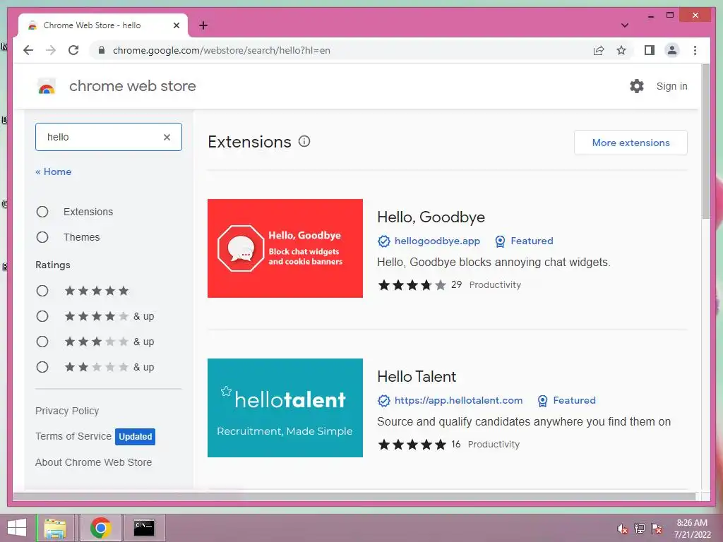Open the Privacy Policy link
Viewport: 723px width, 542px height.
click(x=67, y=411)
